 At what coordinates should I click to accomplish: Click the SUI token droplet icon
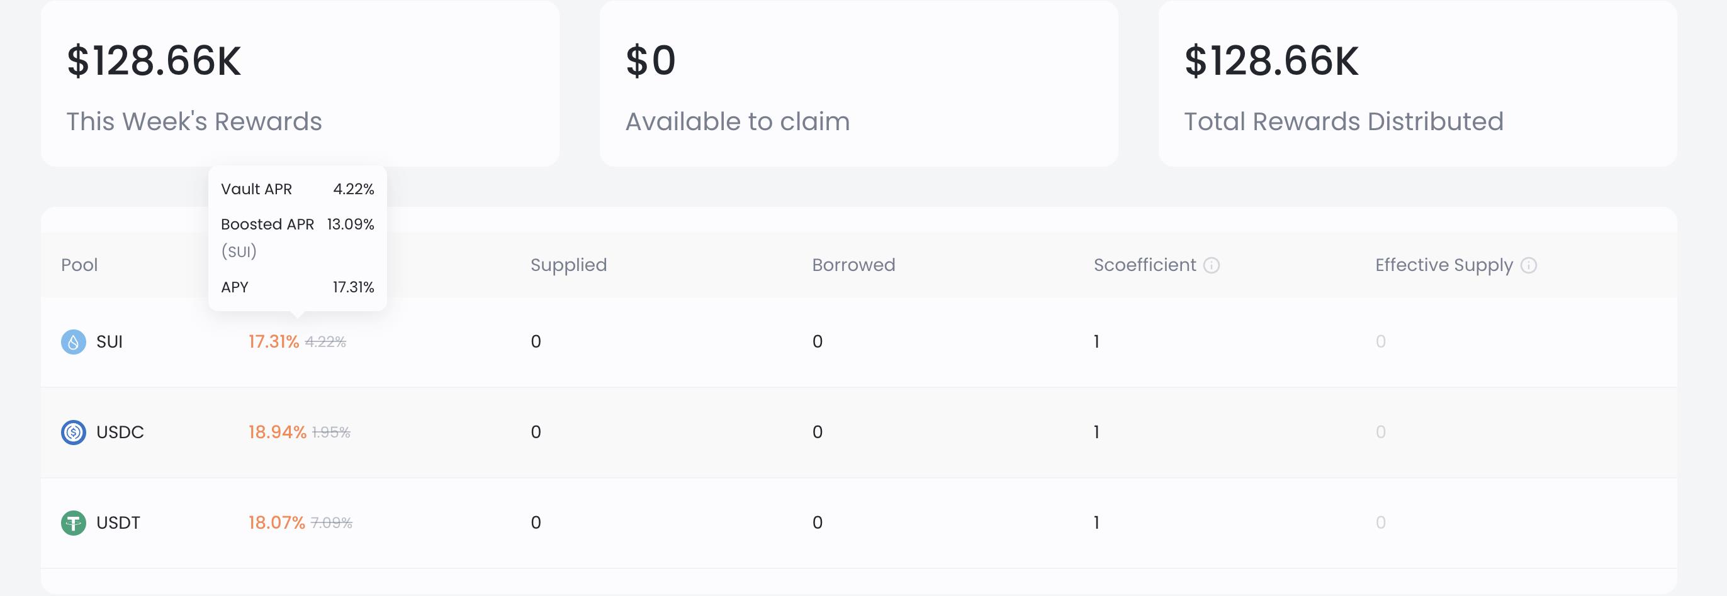coord(74,342)
